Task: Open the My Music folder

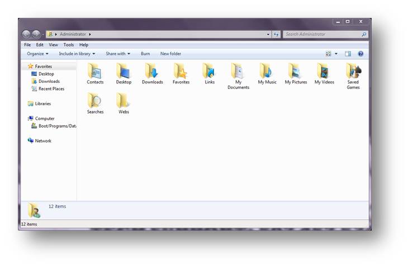Action: pyautogui.click(x=267, y=74)
